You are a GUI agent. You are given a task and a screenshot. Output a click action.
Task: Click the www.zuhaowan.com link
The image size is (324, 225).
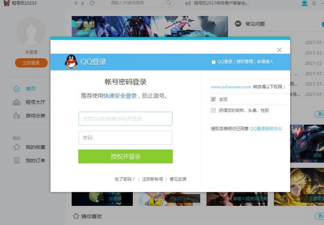click(x=231, y=87)
